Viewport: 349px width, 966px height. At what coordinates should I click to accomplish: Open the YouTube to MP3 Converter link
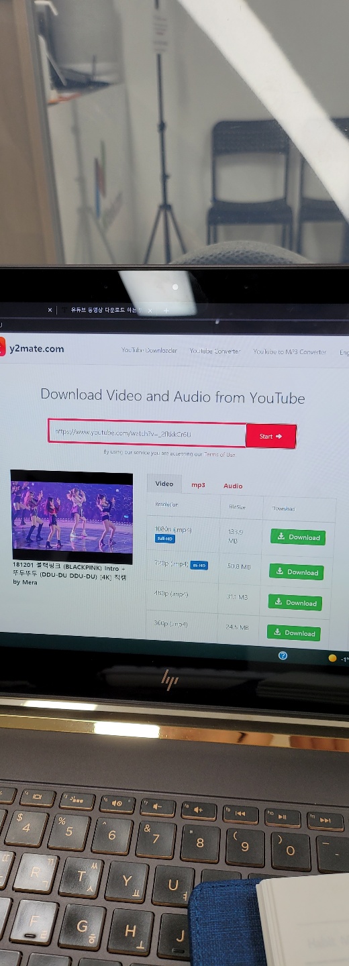pyautogui.click(x=289, y=352)
